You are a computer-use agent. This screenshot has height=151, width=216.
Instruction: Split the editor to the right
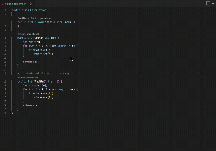(x=208, y=3)
